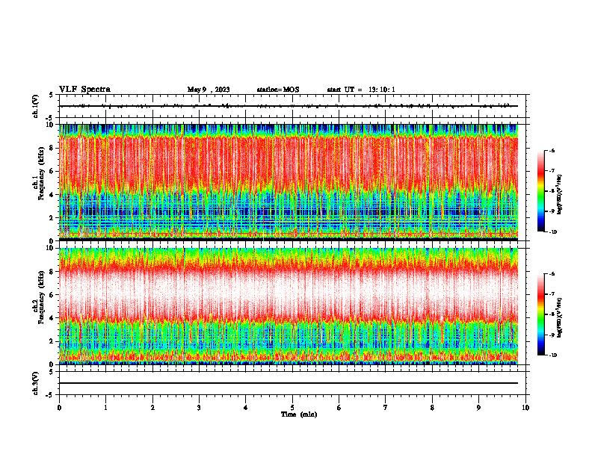Click the "-6" label on ch.2 color bar

coord(552,274)
